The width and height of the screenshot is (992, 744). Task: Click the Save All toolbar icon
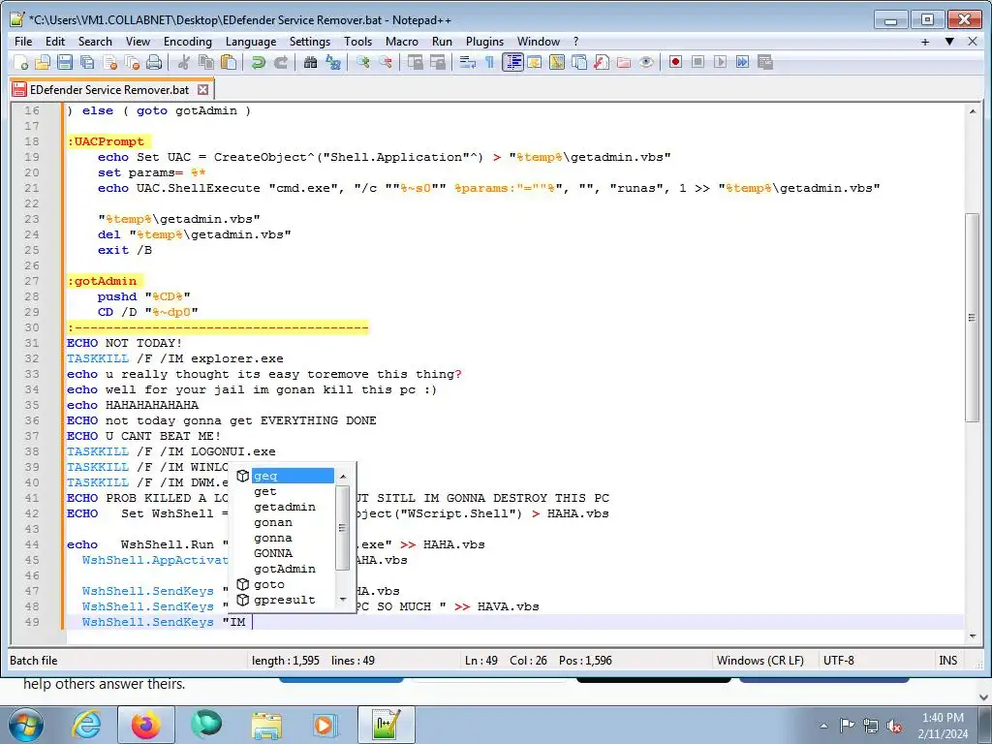[86, 62]
